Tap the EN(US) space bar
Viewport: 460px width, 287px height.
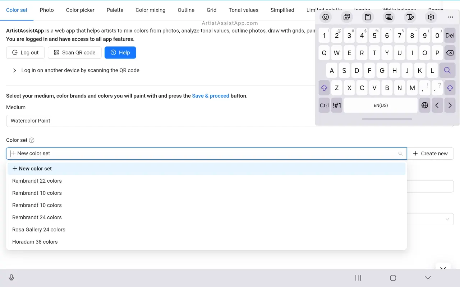381,105
